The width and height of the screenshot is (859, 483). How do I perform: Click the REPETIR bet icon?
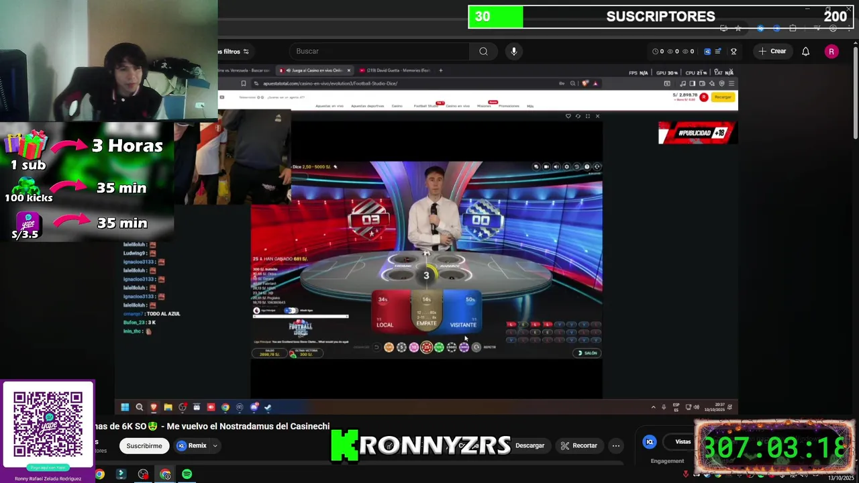(476, 347)
